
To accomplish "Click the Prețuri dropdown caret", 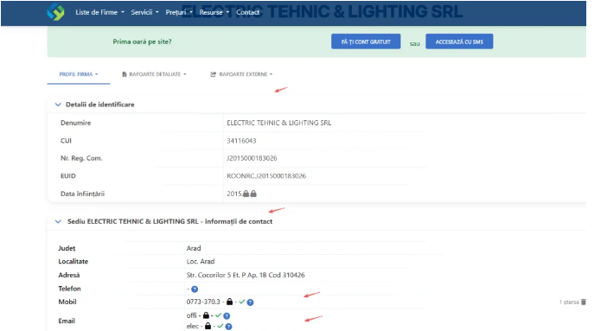I will pyautogui.click(x=191, y=12).
